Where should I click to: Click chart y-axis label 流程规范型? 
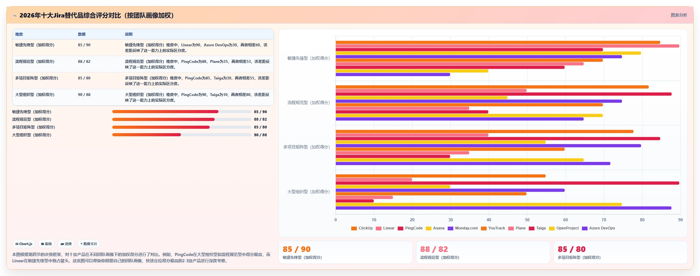coord(308,103)
